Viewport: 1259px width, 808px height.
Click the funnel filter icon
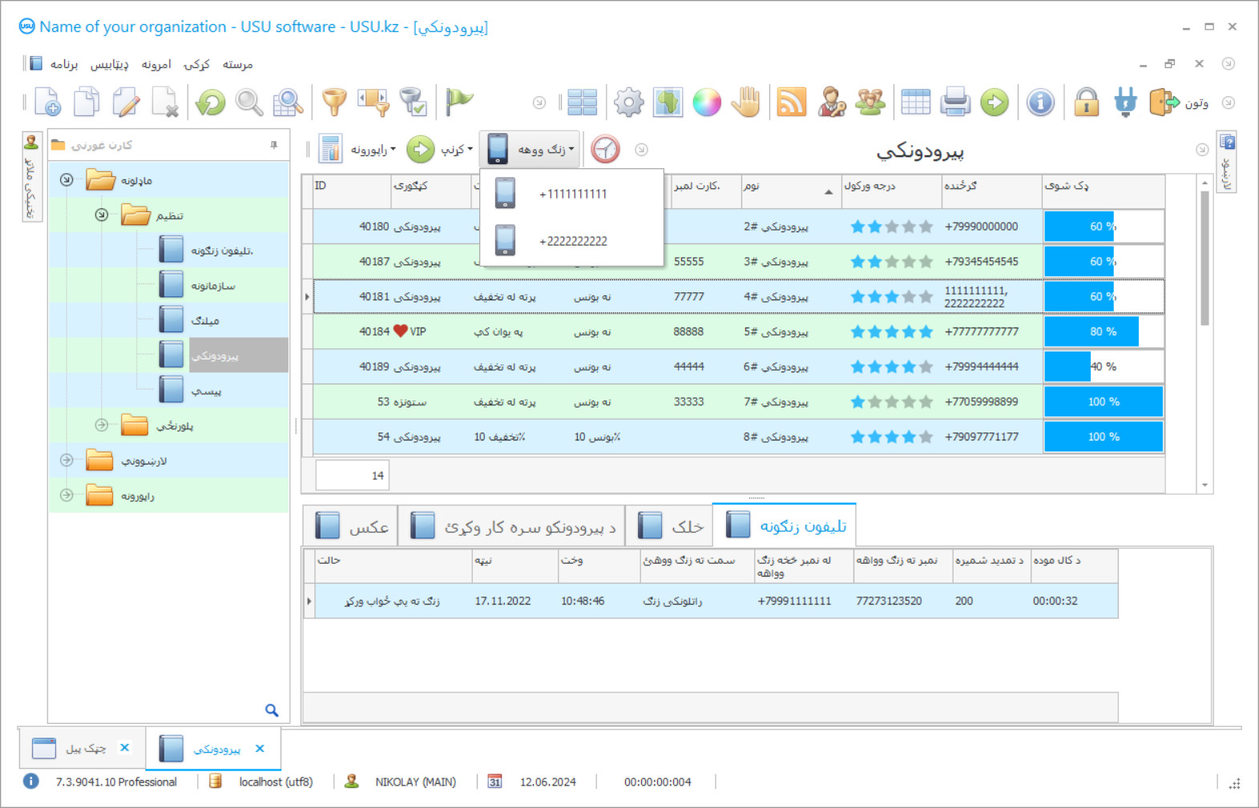point(334,103)
